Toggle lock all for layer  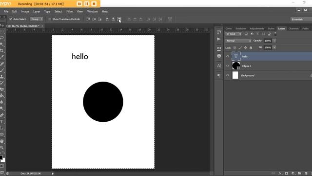tap(251, 48)
